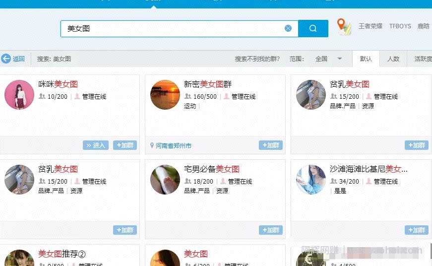Open the 沙滩海滩比基尼 group avatar
This screenshot has width=432, height=266.
(311, 180)
